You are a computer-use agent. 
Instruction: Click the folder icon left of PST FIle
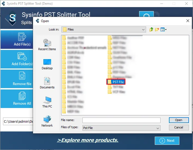(109, 82)
